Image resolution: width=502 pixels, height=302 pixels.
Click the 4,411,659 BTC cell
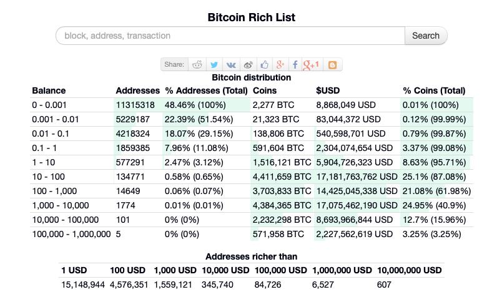pos(282,177)
